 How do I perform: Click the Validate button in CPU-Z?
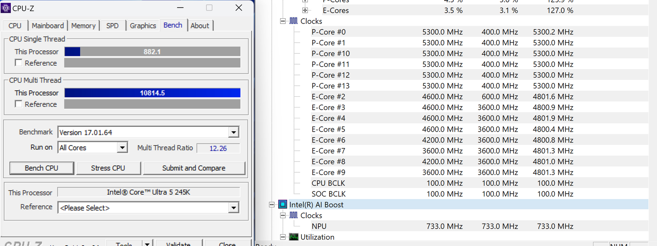[179, 244]
